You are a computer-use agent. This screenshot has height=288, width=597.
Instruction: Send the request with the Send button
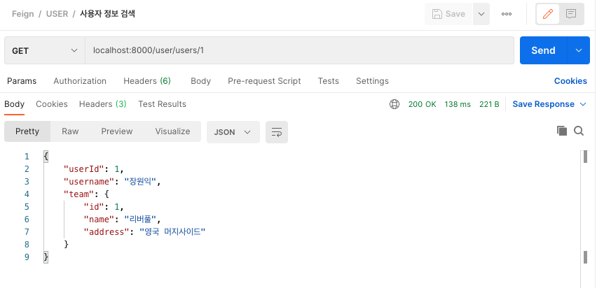(x=543, y=50)
